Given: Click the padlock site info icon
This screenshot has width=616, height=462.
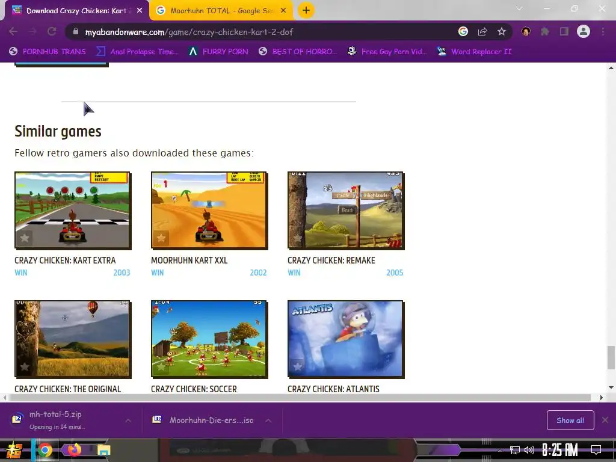Looking at the screenshot, I should (x=76, y=32).
